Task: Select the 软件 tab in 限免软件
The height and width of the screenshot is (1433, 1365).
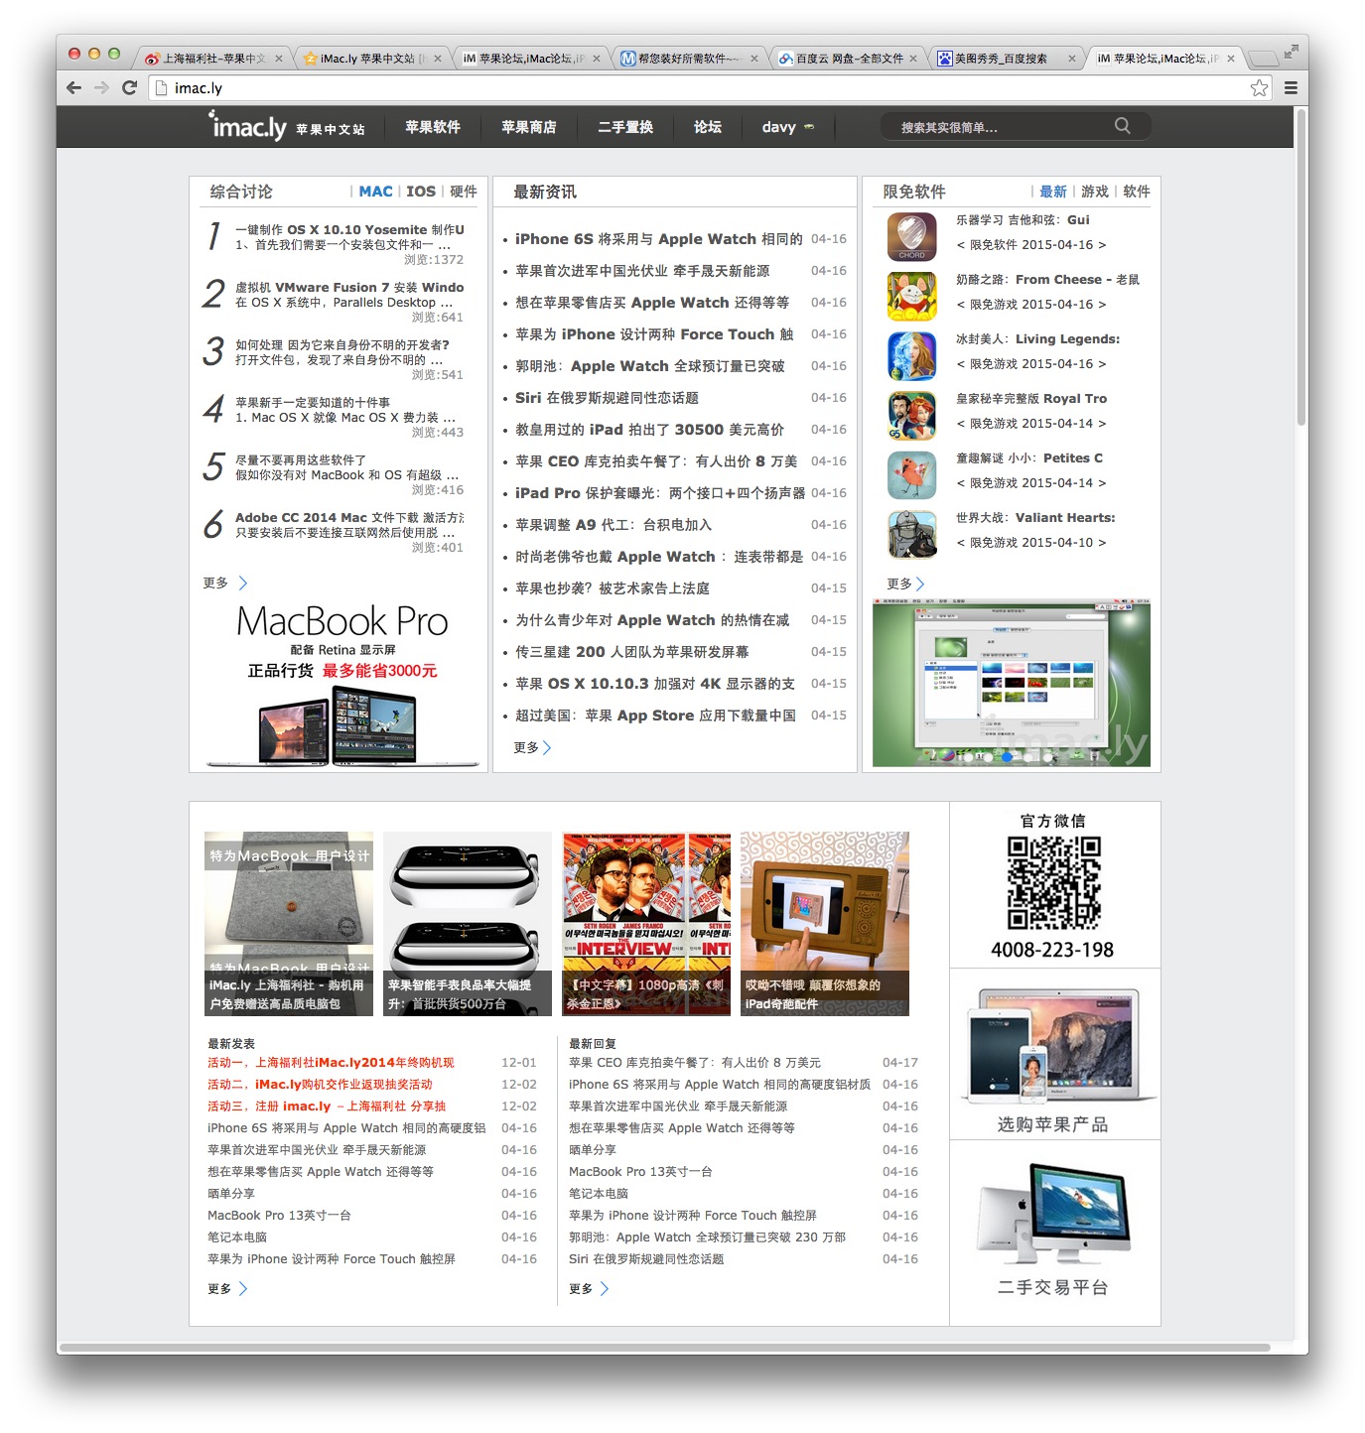Action: 1137,192
